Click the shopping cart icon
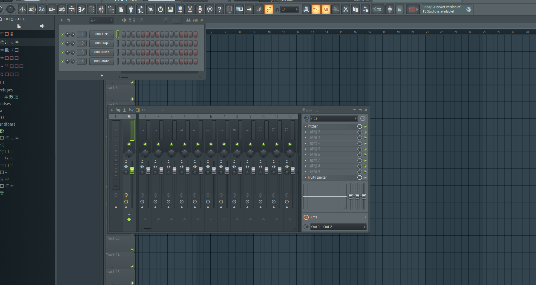Screen dimensions: 536x285 pos(399,10)
